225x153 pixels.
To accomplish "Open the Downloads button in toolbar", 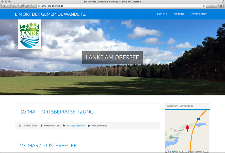I will click(x=221, y=6).
